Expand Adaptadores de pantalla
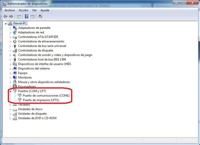 (x=10, y=28)
